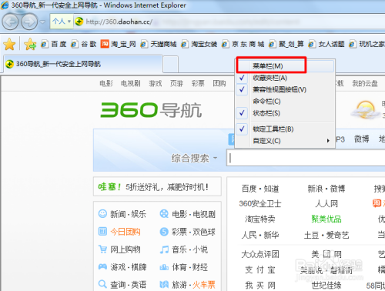The height and width of the screenshot is (291, 385).
Task: Click the 体育·财经 chart icon
Action: click(164, 267)
